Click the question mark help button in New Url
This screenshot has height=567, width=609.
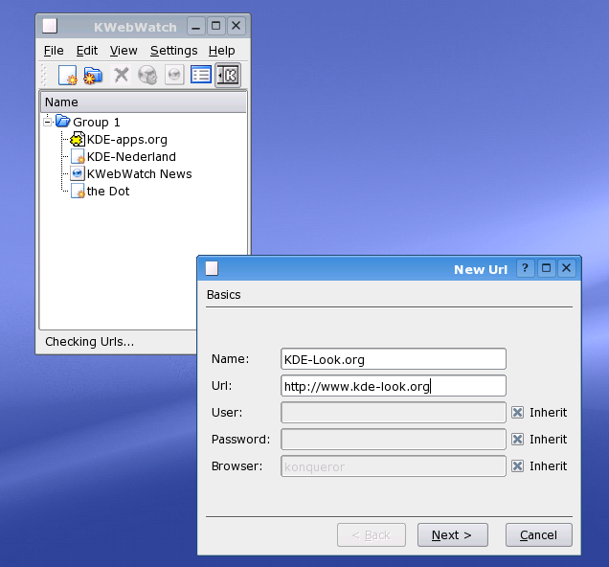(525, 268)
